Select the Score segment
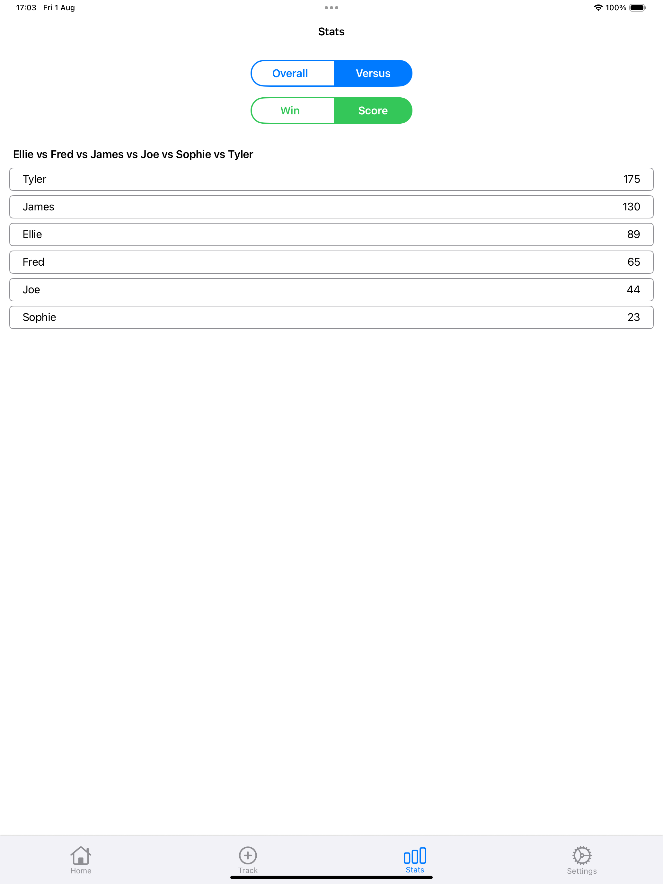663x884 pixels. pos(373,110)
